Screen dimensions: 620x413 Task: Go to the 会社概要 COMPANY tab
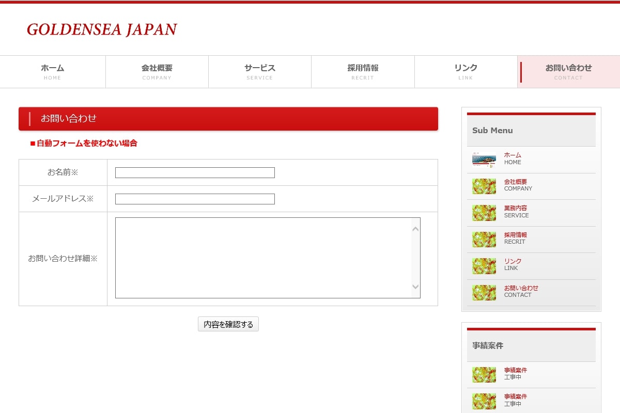[157, 72]
